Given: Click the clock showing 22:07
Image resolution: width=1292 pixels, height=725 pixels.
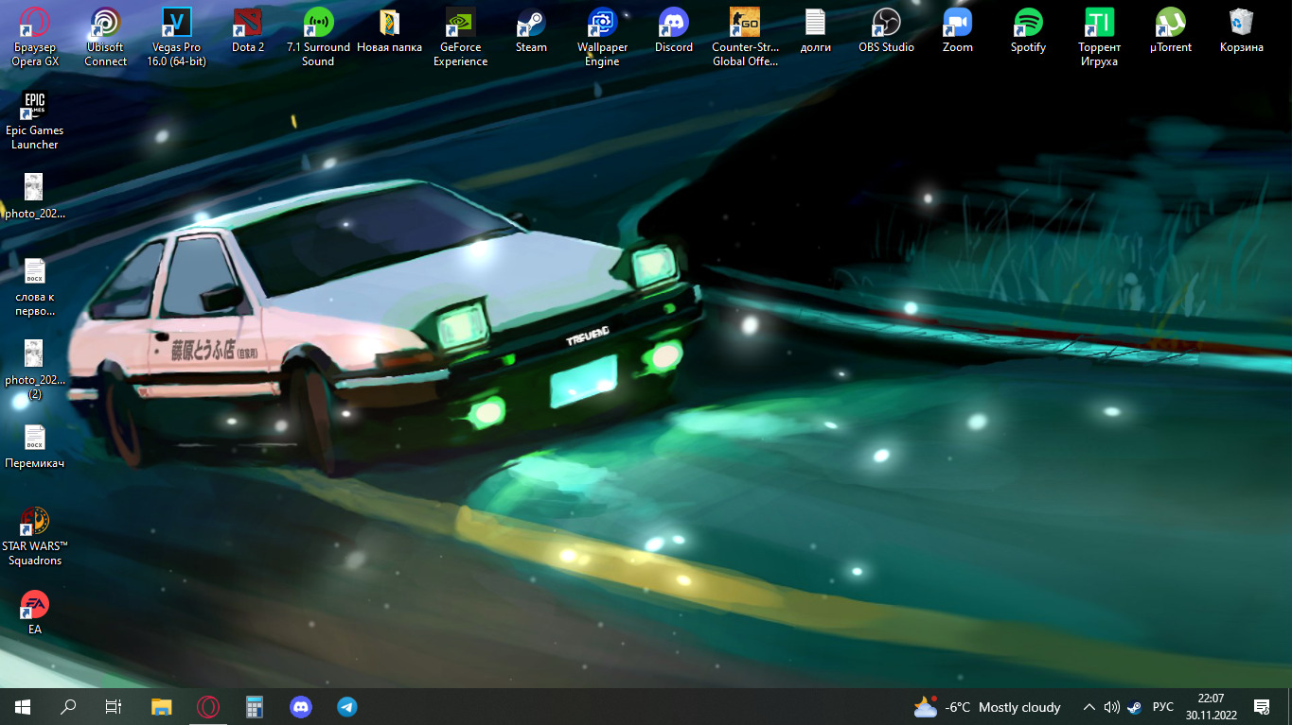Looking at the screenshot, I should tap(1211, 706).
